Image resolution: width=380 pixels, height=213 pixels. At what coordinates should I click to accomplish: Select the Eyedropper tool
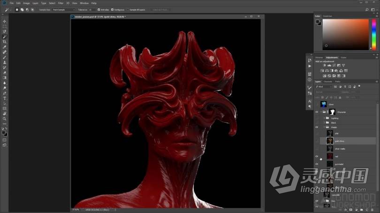[x=4, y=47]
